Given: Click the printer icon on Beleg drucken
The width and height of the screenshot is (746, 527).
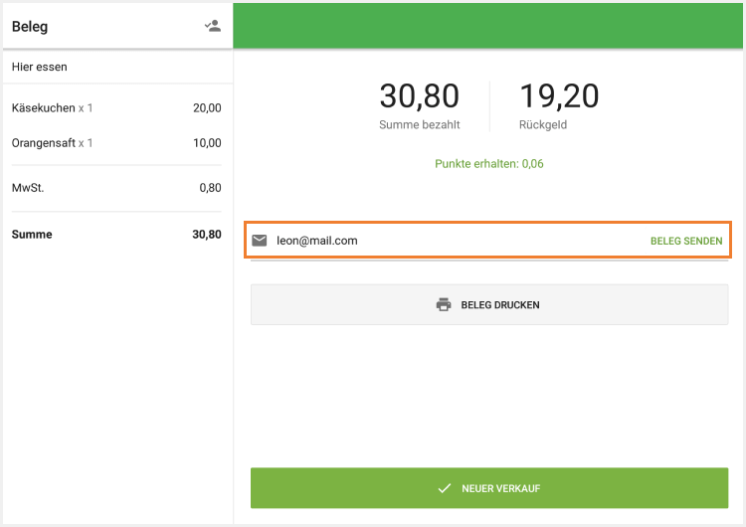Looking at the screenshot, I should coord(444,304).
